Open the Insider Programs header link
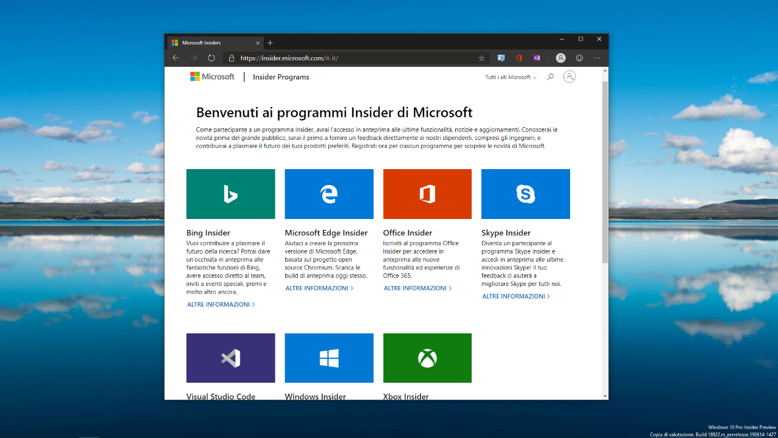The image size is (778, 438). tap(281, 77)
